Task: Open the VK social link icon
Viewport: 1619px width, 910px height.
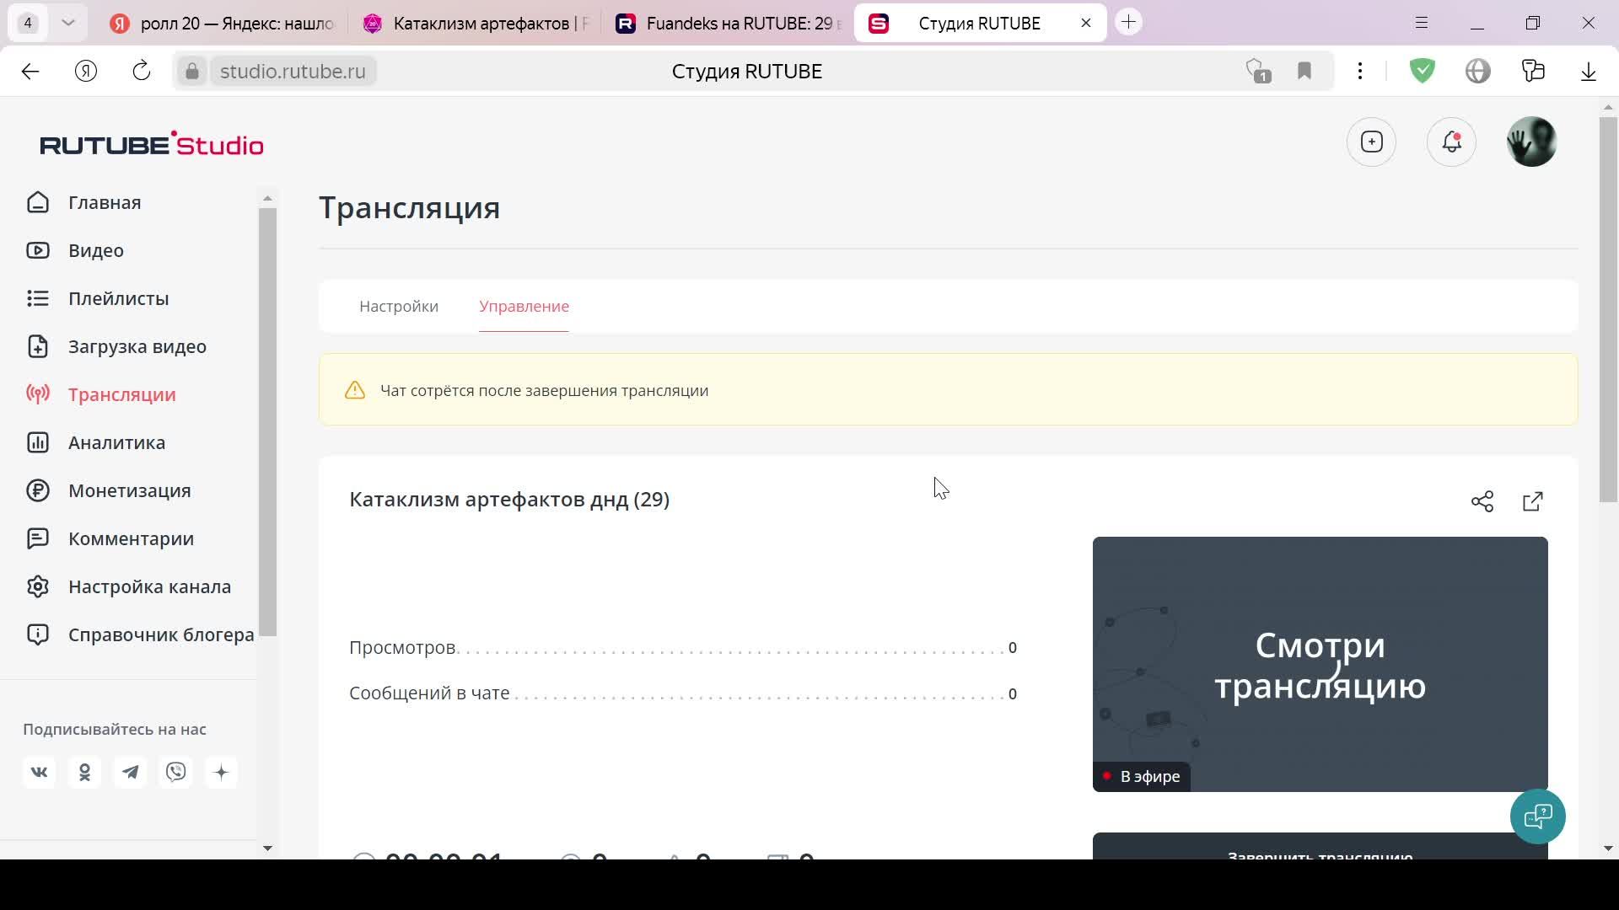Action: (39, 772)
